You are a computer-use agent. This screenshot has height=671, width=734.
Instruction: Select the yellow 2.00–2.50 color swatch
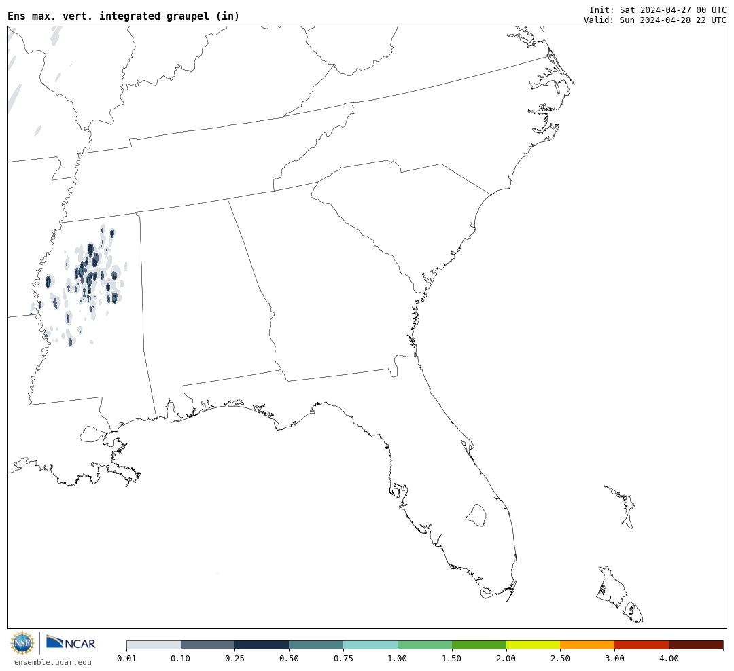[x=534, y=645]
